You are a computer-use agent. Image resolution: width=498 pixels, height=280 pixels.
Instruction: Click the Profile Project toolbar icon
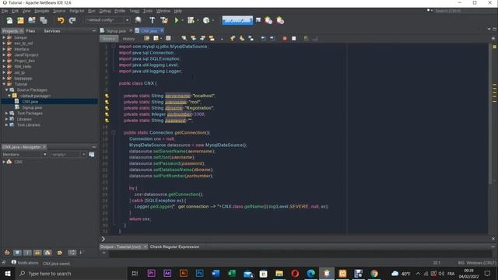[x=206, y=21]
